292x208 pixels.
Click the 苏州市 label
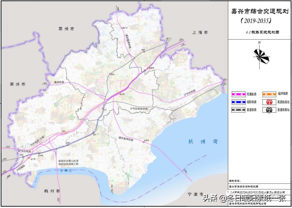67,29
